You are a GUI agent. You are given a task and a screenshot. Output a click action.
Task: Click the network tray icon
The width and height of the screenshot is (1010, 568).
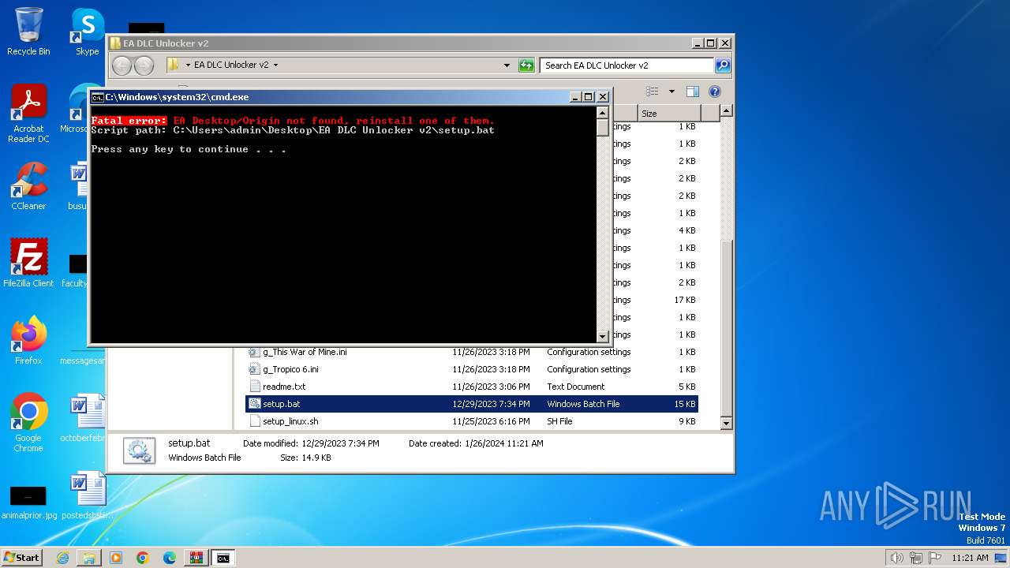tap(916, 558)
